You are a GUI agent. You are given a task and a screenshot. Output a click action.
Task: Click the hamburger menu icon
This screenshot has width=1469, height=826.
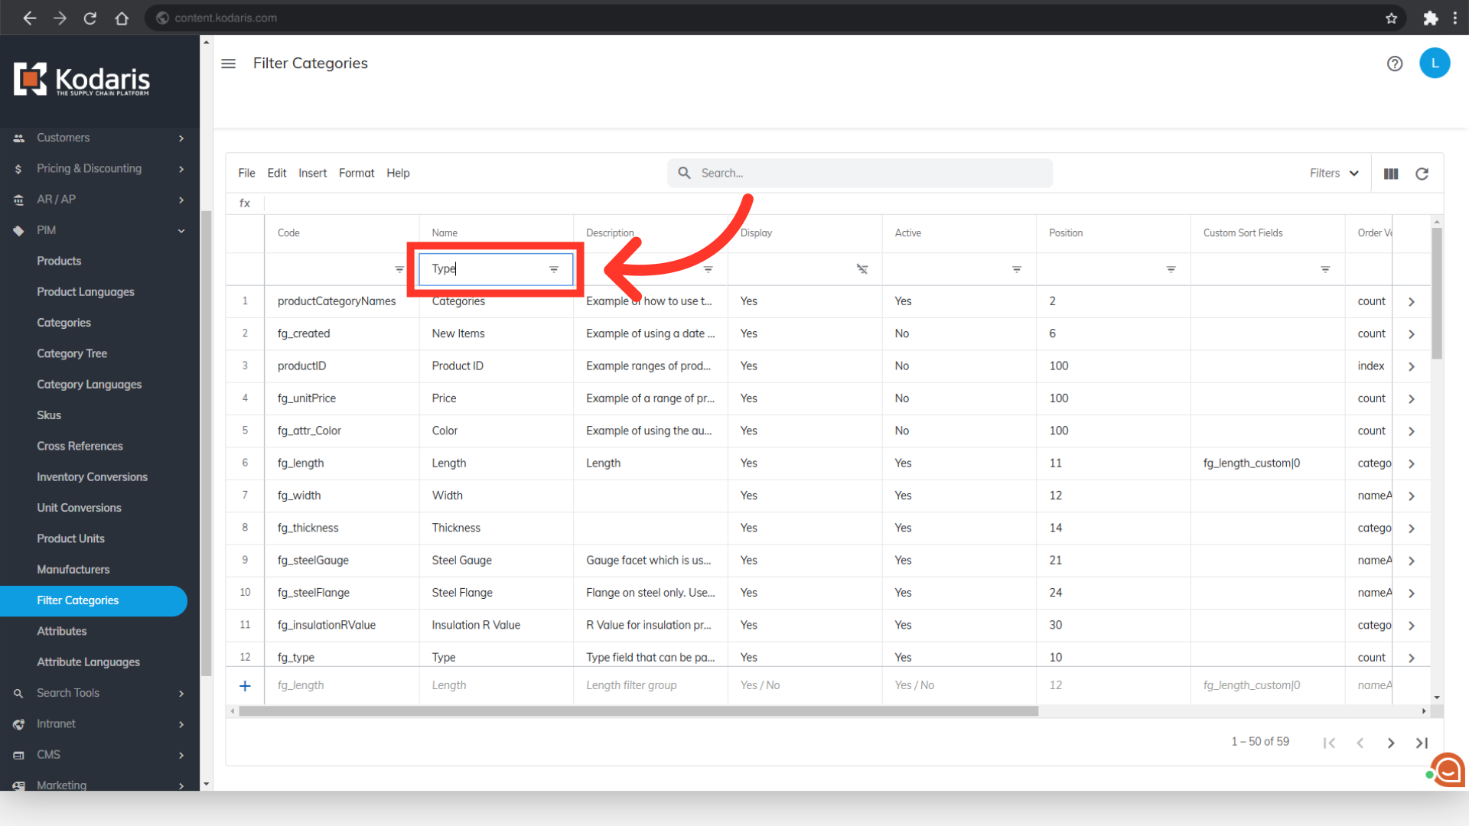click(228, 63)
